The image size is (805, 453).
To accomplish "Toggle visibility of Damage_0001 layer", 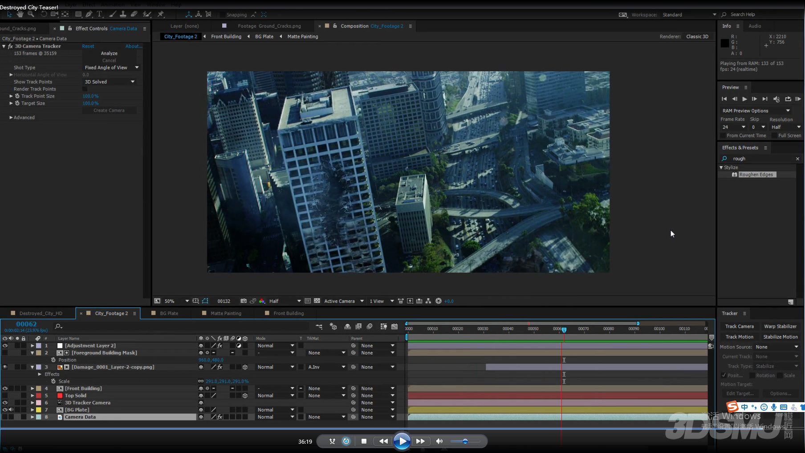I will click(x=5, y=367).
